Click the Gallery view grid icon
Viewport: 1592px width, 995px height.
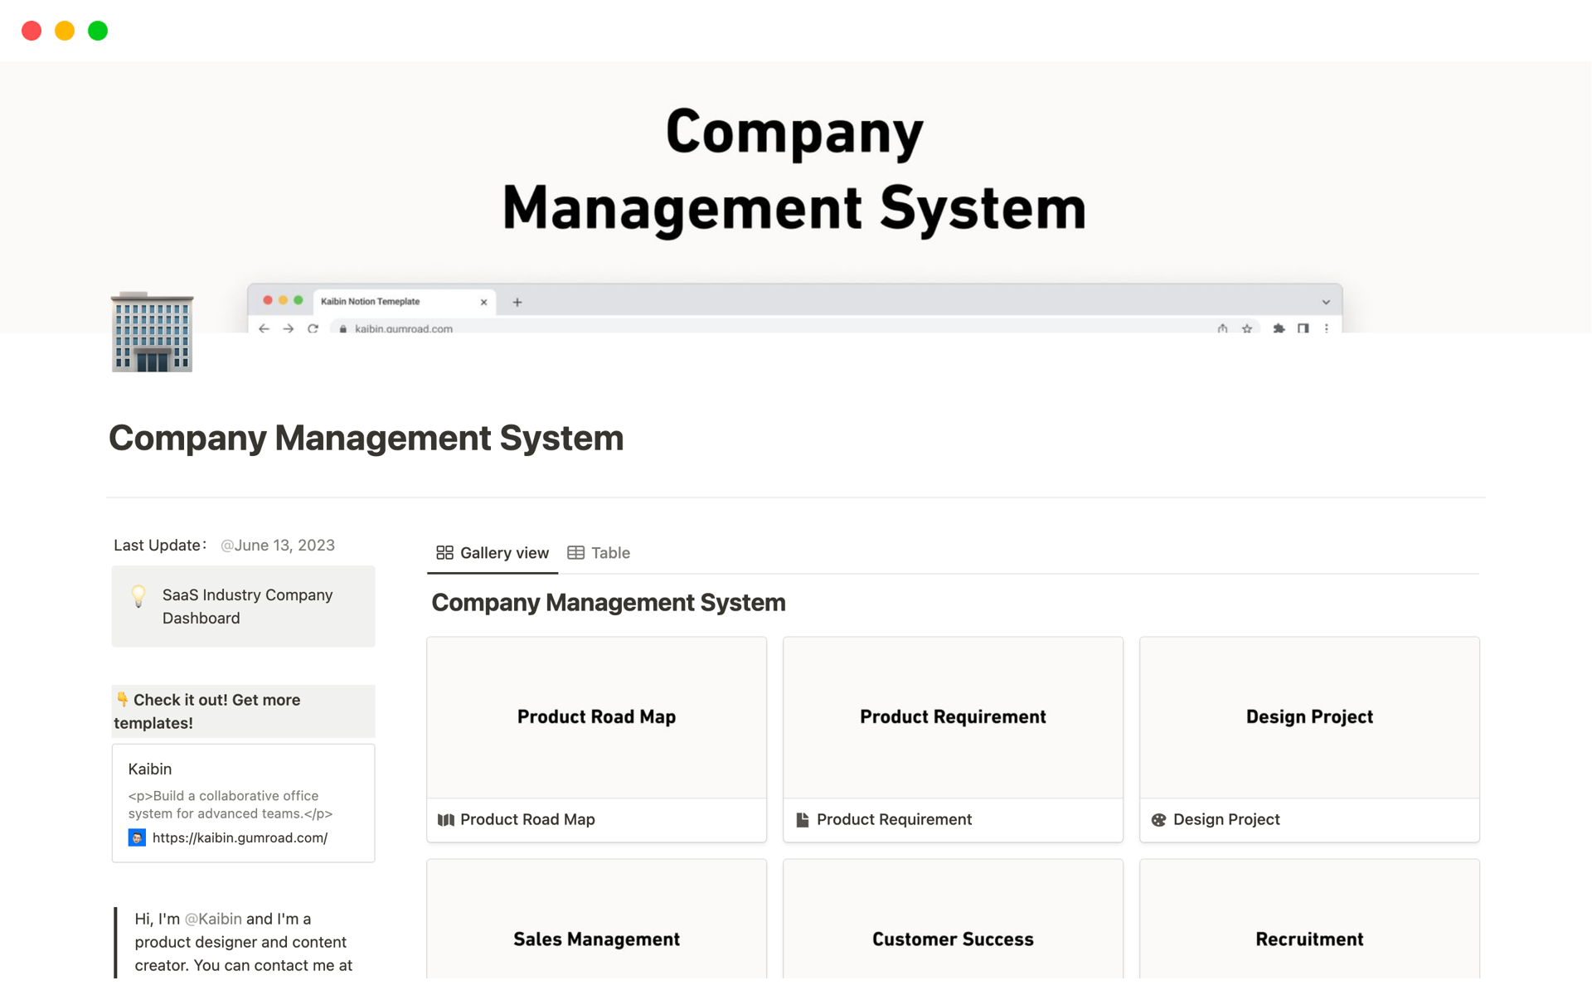pyautogui.click(x=444, y=552)
